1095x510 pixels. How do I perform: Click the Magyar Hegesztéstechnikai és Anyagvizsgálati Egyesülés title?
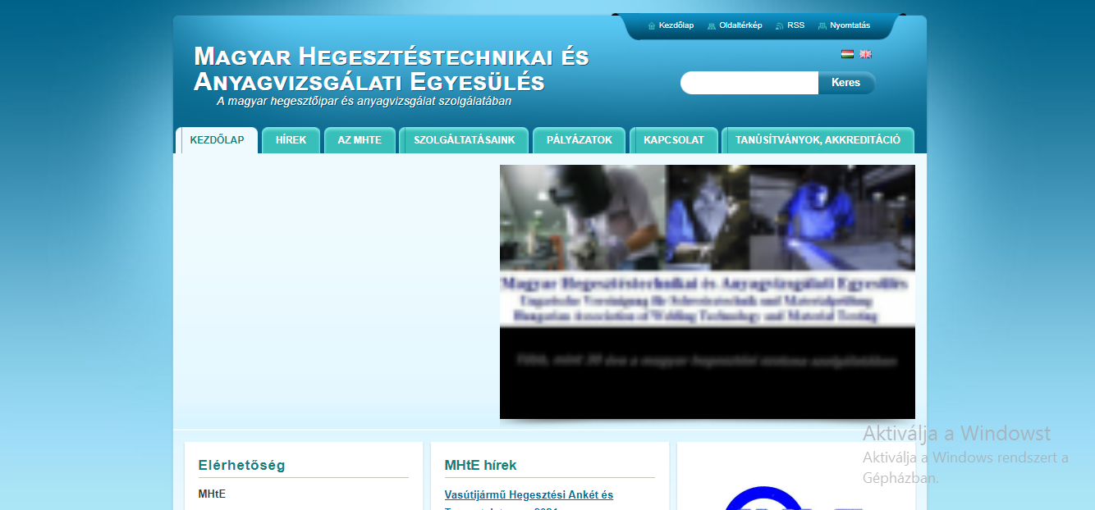392,69
